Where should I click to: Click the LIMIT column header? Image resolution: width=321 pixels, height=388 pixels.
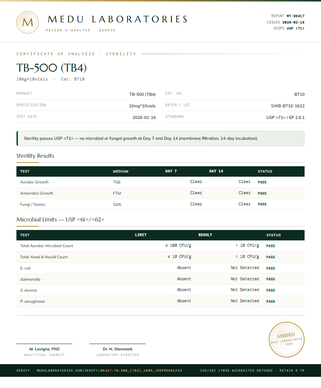coord(141,235)
